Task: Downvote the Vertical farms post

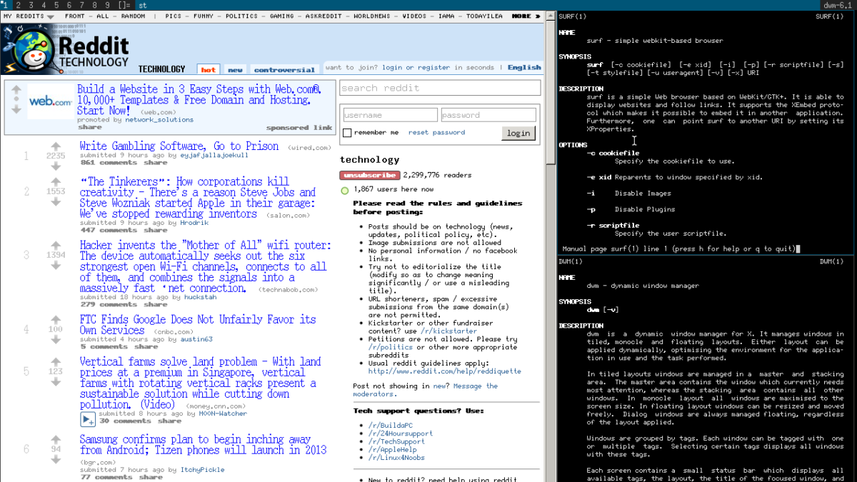Action: (56, 382)
